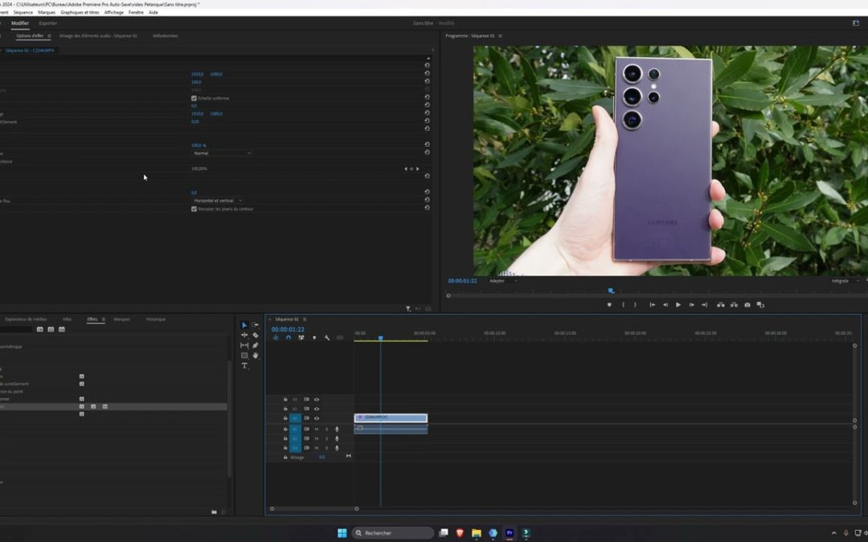Switch to the Historique tab
The image size is (868, 542).
pyautogui.click(x=156, y=319)
